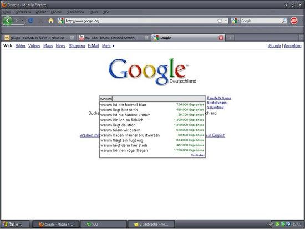Select suggestion warum bin ich so fröhlich

tap(152, 120)
